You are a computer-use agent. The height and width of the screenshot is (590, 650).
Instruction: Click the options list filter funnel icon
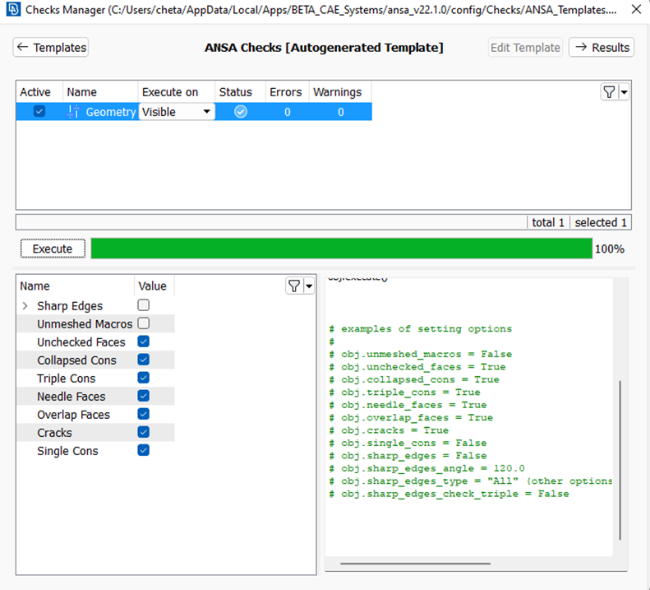[x=294, y=286]
